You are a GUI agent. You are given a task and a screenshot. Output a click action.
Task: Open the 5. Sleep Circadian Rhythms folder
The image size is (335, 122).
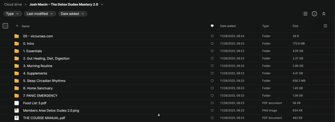[44, 81]
